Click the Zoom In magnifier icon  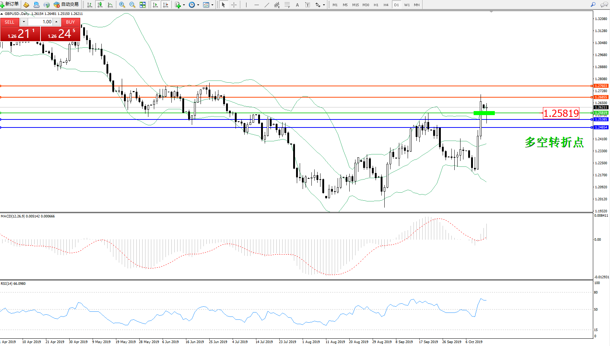click(122, 5)
